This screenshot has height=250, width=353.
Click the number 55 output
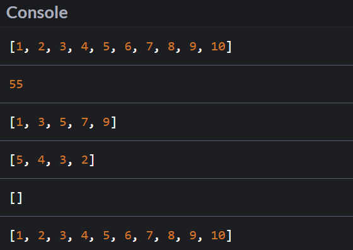(16, 84)
